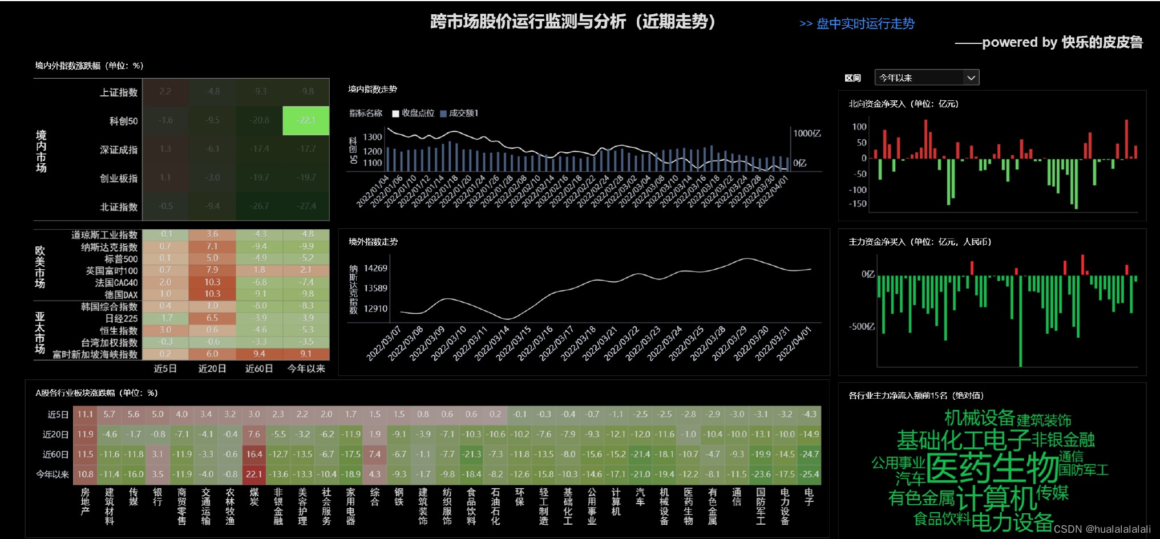This screenshot has width=1160, height=539.
Task: Click 基础化工 in the word cloud
Action: click(939, 440)
